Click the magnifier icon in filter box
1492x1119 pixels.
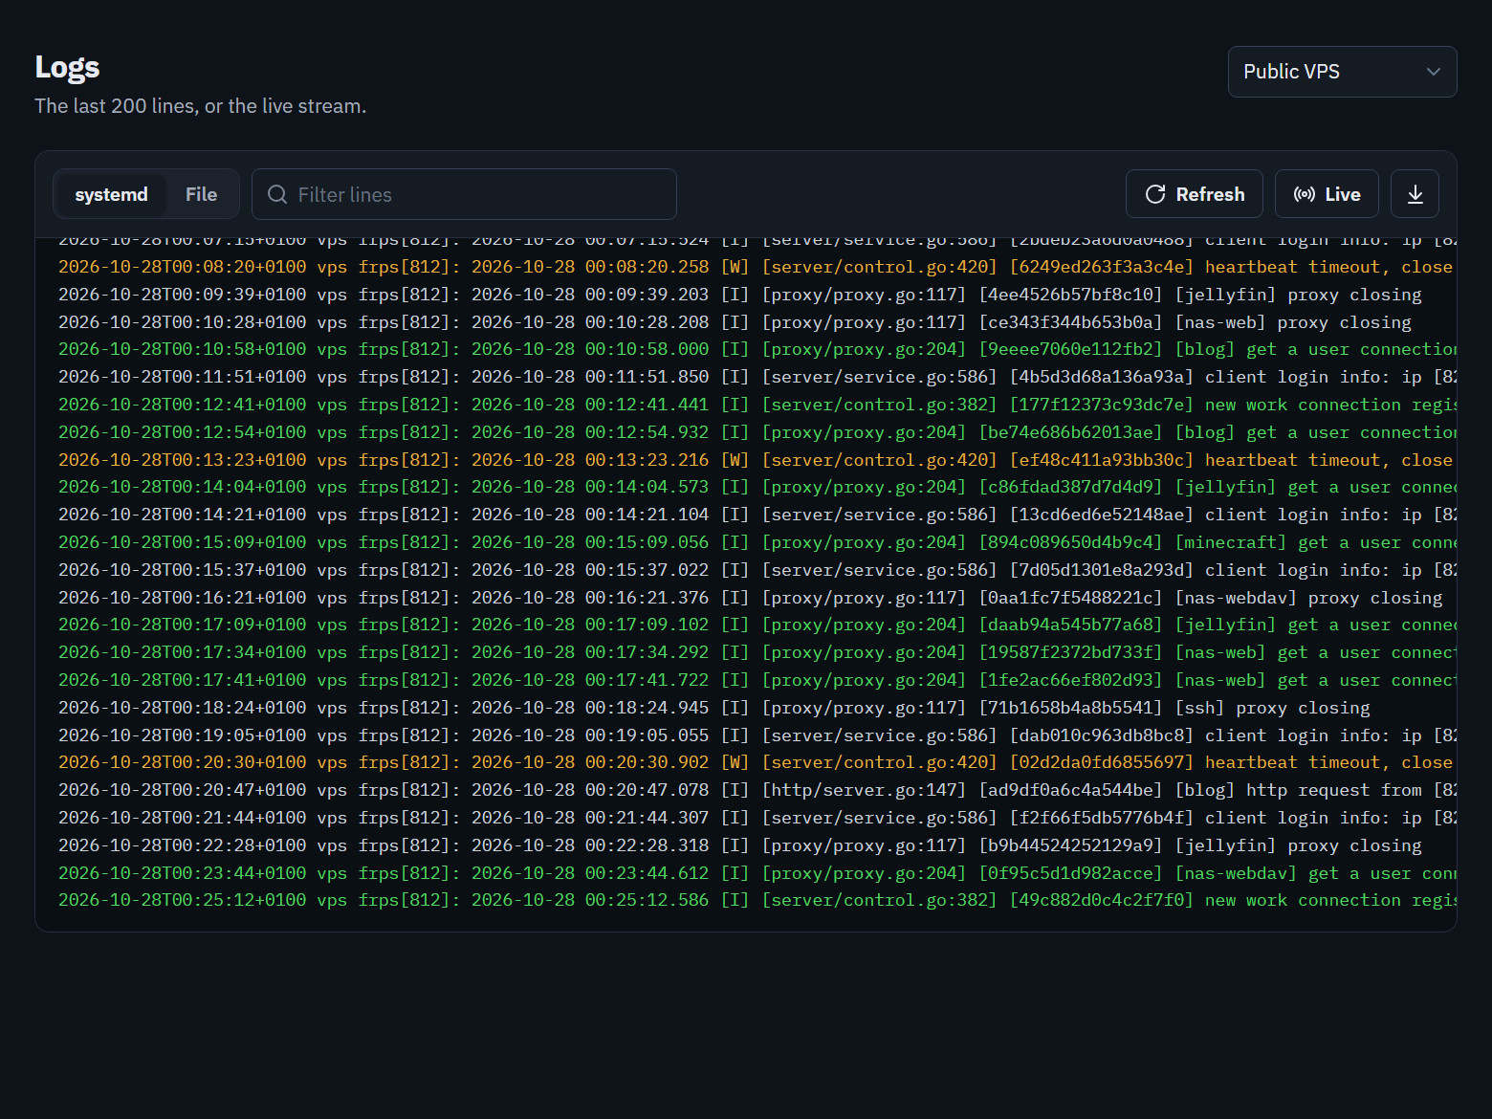[277, 194]
